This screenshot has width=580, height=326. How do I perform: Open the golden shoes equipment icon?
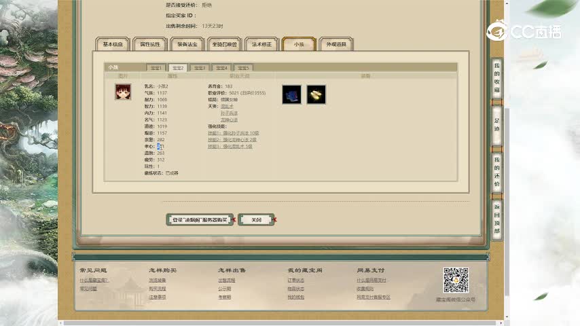316,94
